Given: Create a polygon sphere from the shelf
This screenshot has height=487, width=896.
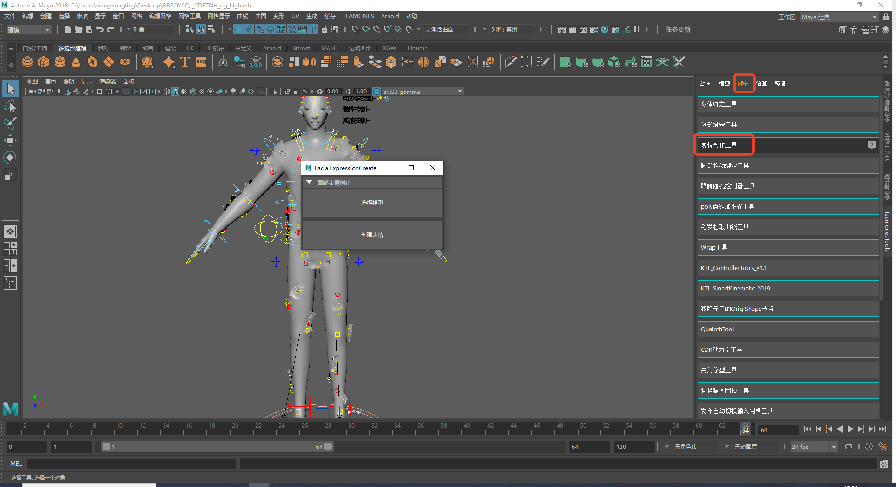Looking at the screenshot, I should 27,62.
